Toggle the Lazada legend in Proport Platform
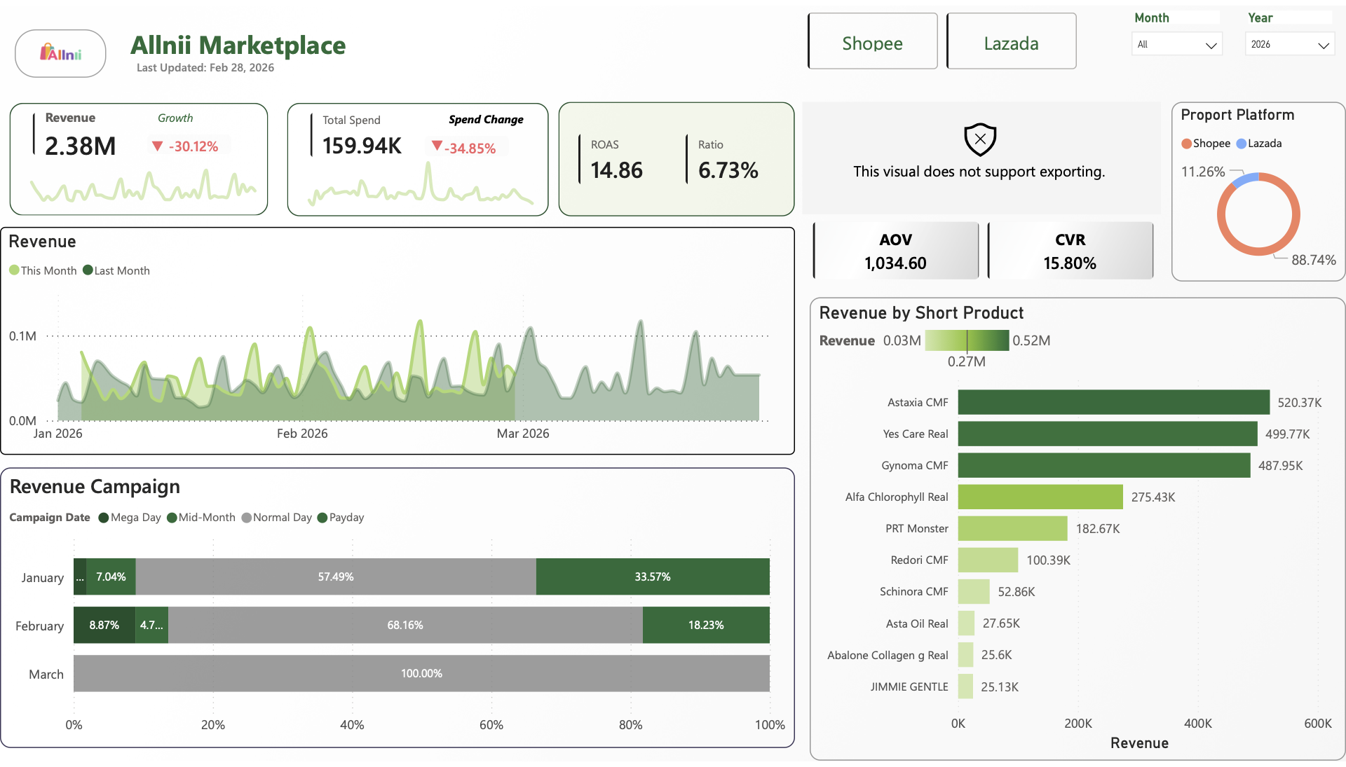 [1260, 144]
